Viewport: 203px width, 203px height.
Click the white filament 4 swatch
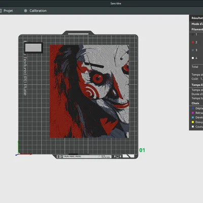tap(193, 58)
